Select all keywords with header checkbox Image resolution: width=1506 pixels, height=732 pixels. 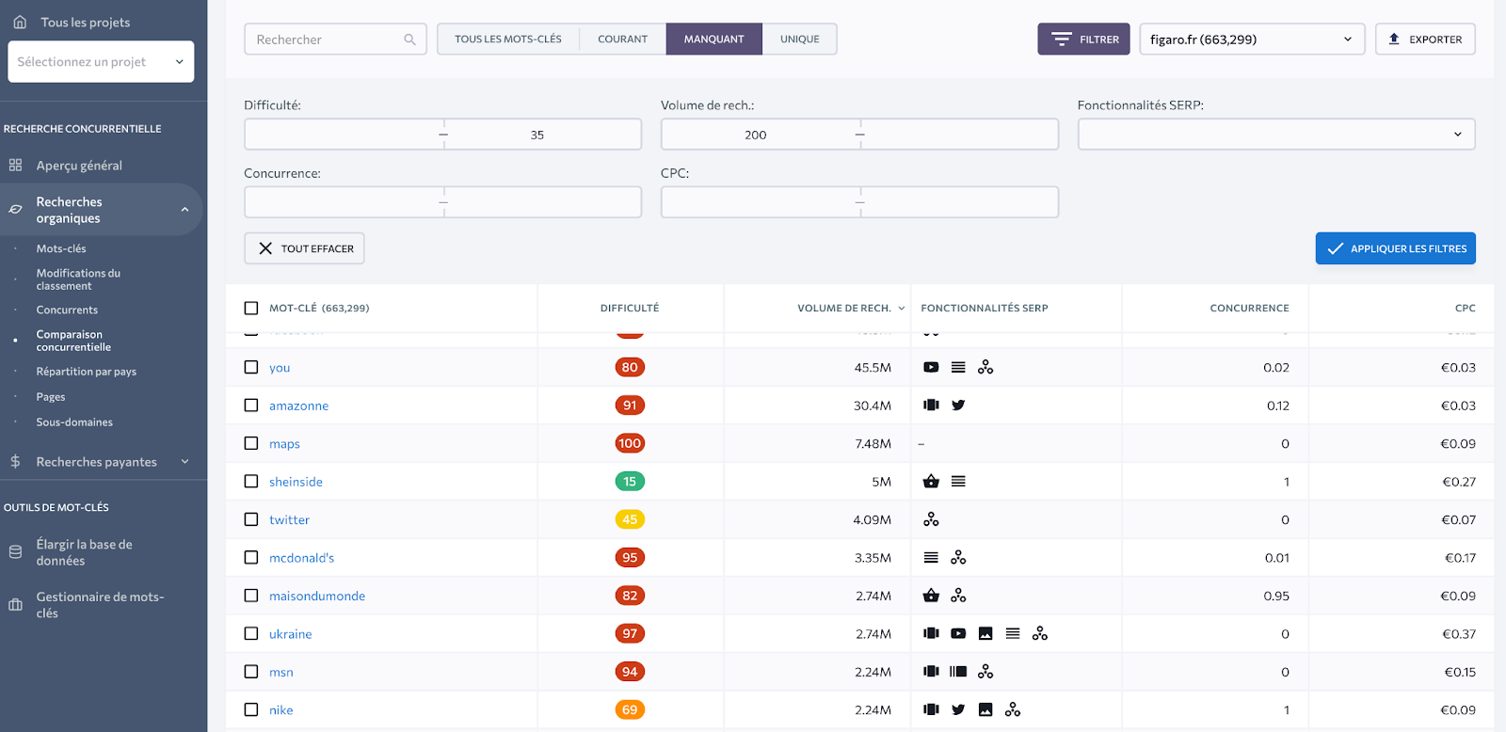(251, 308)
